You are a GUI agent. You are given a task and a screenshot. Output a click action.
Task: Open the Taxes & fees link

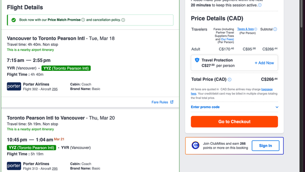245,29
